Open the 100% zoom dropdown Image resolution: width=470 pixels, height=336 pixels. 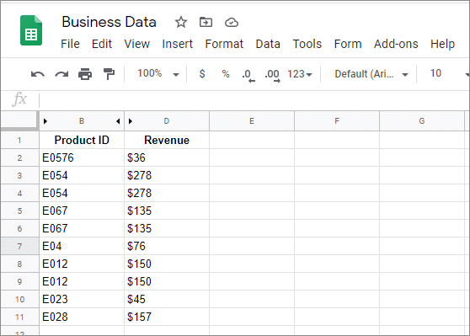tap(158, 74)
